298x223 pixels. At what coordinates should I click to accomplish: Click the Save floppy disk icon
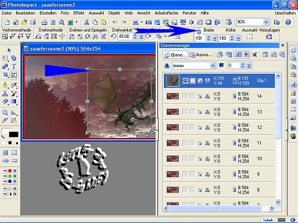point(33,22)
